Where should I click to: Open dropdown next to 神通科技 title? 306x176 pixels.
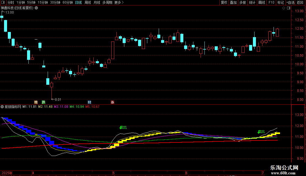click(x=36, y=8)
